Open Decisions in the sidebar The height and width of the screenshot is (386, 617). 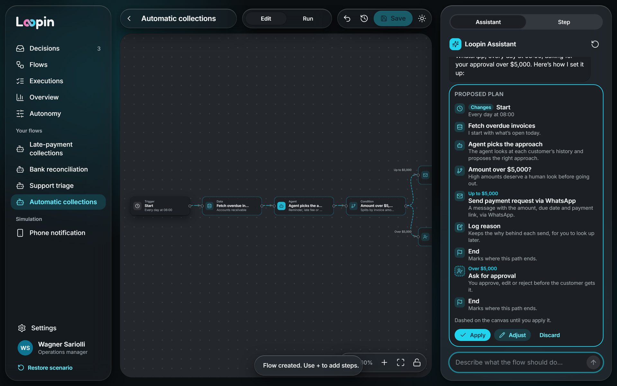click(58, 48)
